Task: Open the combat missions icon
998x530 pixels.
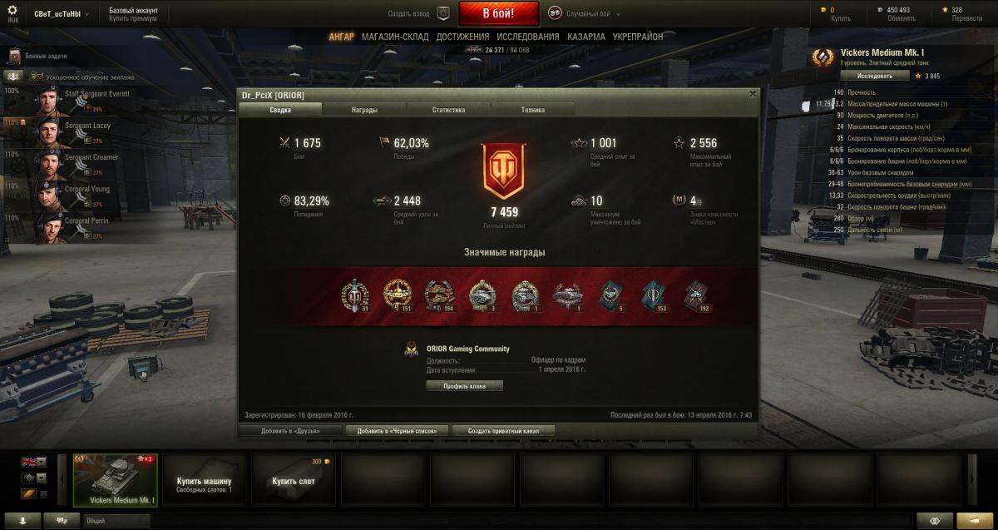Action: (x=14, y=57)
